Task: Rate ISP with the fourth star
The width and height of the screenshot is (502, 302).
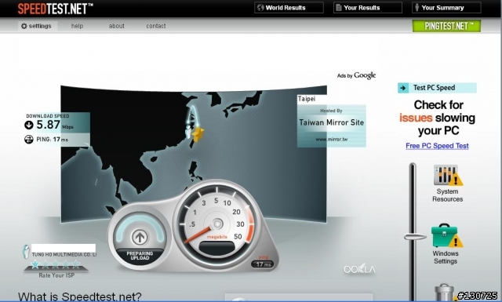Action: tap(66, 264)
